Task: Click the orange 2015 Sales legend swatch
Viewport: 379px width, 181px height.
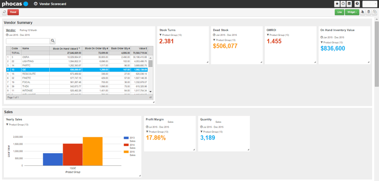Action: 126,152
